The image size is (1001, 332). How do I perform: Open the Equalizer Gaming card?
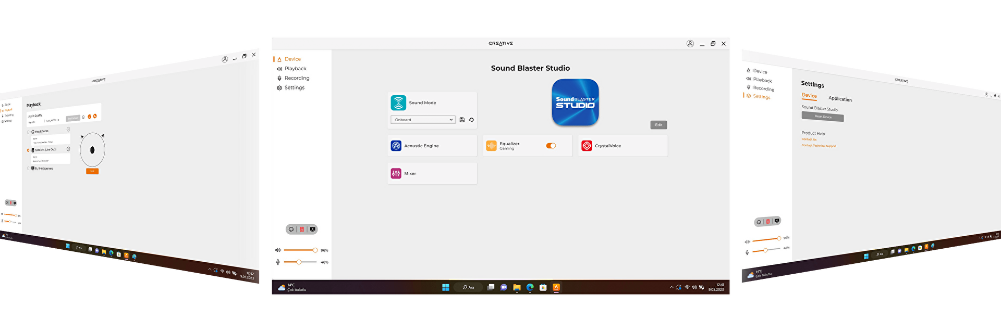click(527, 146)
